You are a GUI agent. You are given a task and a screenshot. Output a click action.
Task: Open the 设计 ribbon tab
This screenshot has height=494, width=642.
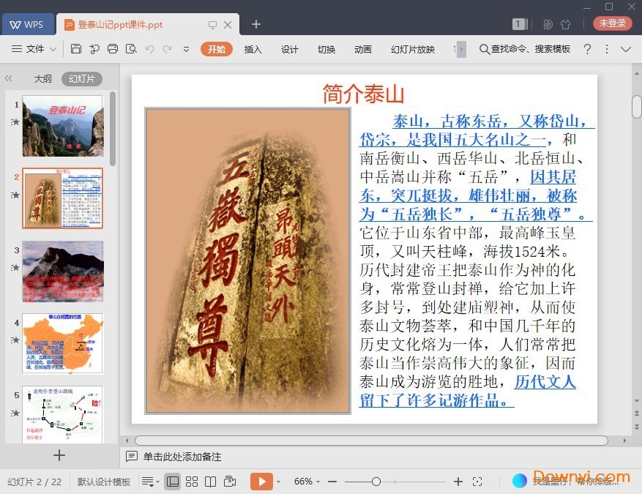290,49
